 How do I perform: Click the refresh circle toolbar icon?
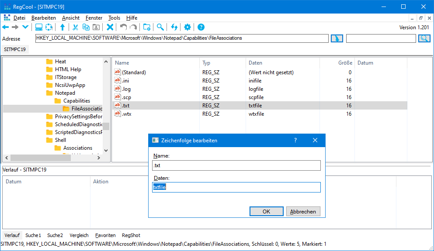(x=49, y=27)
